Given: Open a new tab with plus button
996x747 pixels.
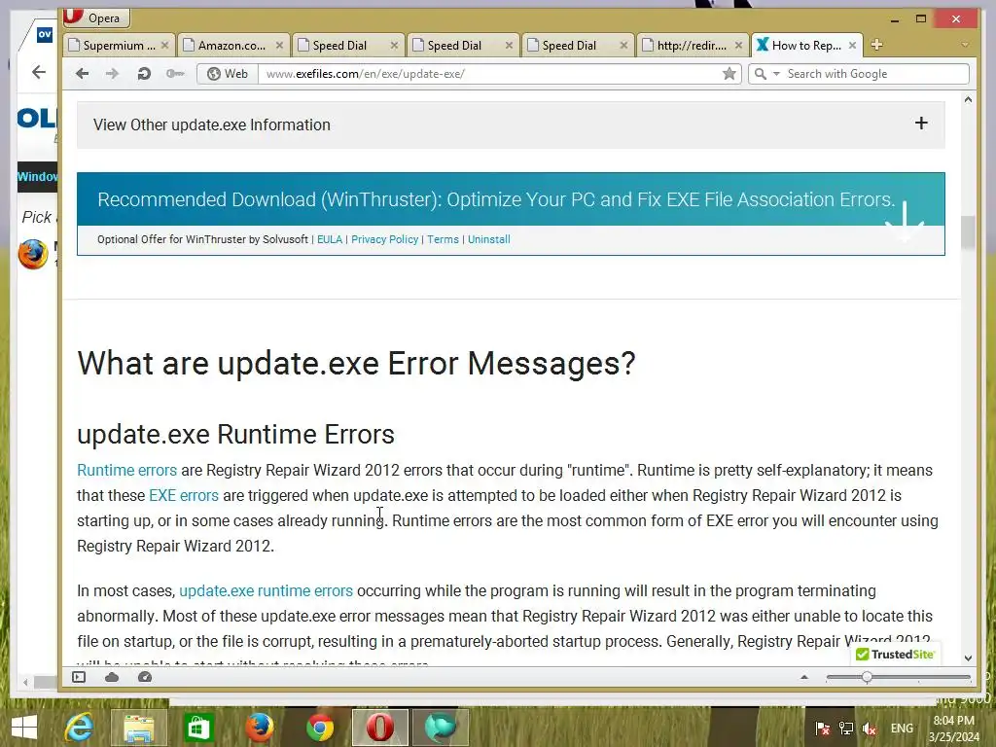Looking at the screenshot, I should coord(877,45).
